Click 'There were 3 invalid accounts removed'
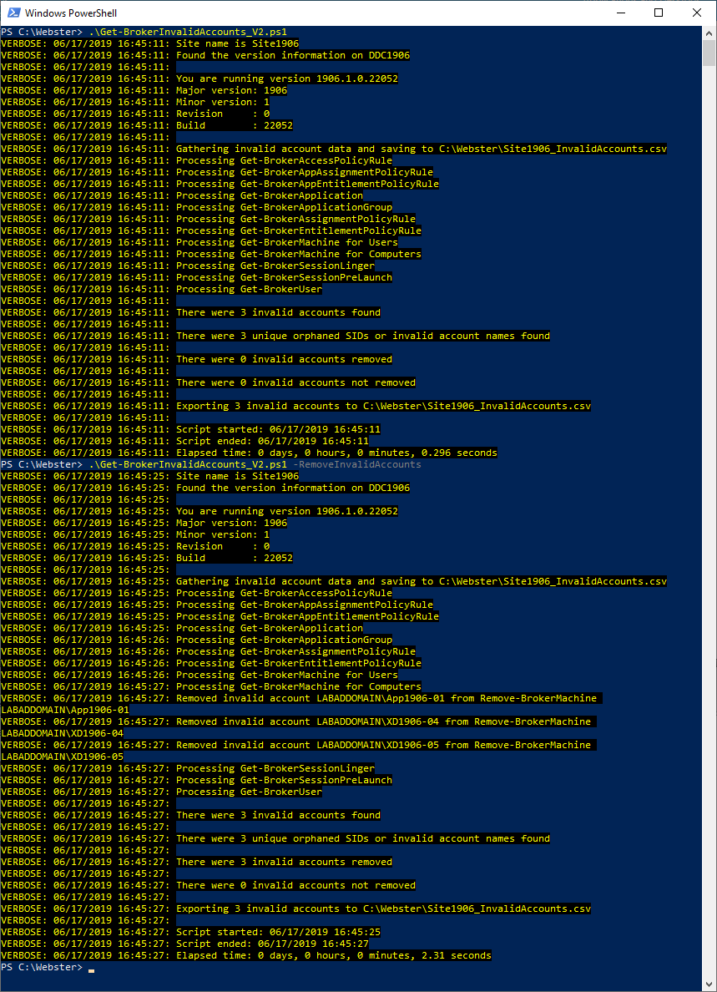The height and width of the screenshot is (992, 717). click(x=284, y=862)
